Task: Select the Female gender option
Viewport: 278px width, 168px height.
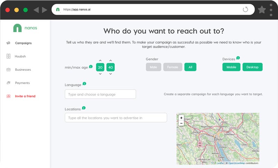Action: [173, 67]
